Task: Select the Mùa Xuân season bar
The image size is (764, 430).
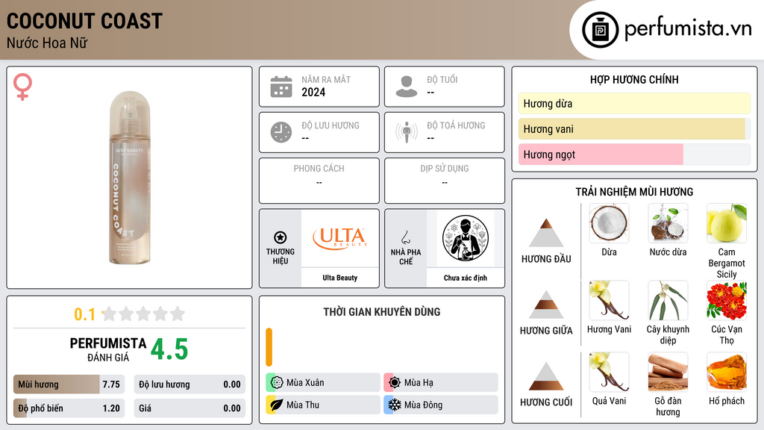Action: [322, 383]
